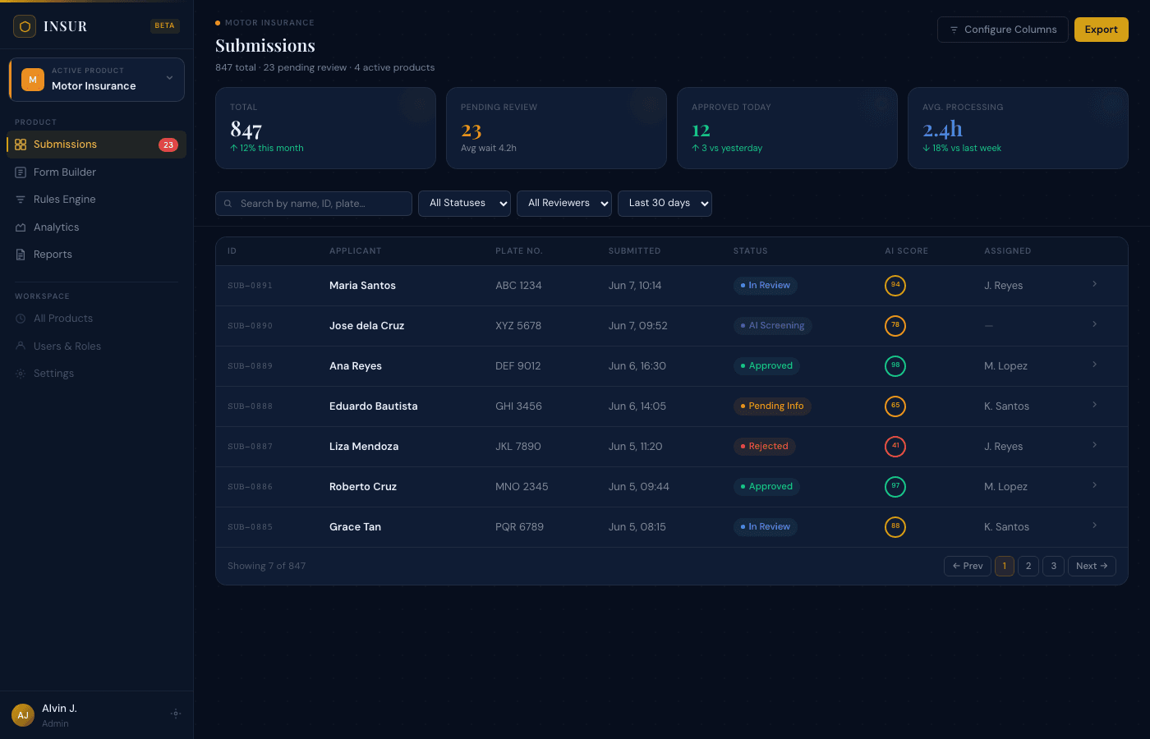This screenshot has height=739, width=1150.
Task: Open Submissions in the sidebar
Action: (x=96, y=145)
